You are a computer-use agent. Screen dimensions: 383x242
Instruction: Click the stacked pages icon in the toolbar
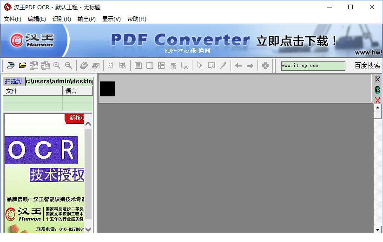(84, 66)
